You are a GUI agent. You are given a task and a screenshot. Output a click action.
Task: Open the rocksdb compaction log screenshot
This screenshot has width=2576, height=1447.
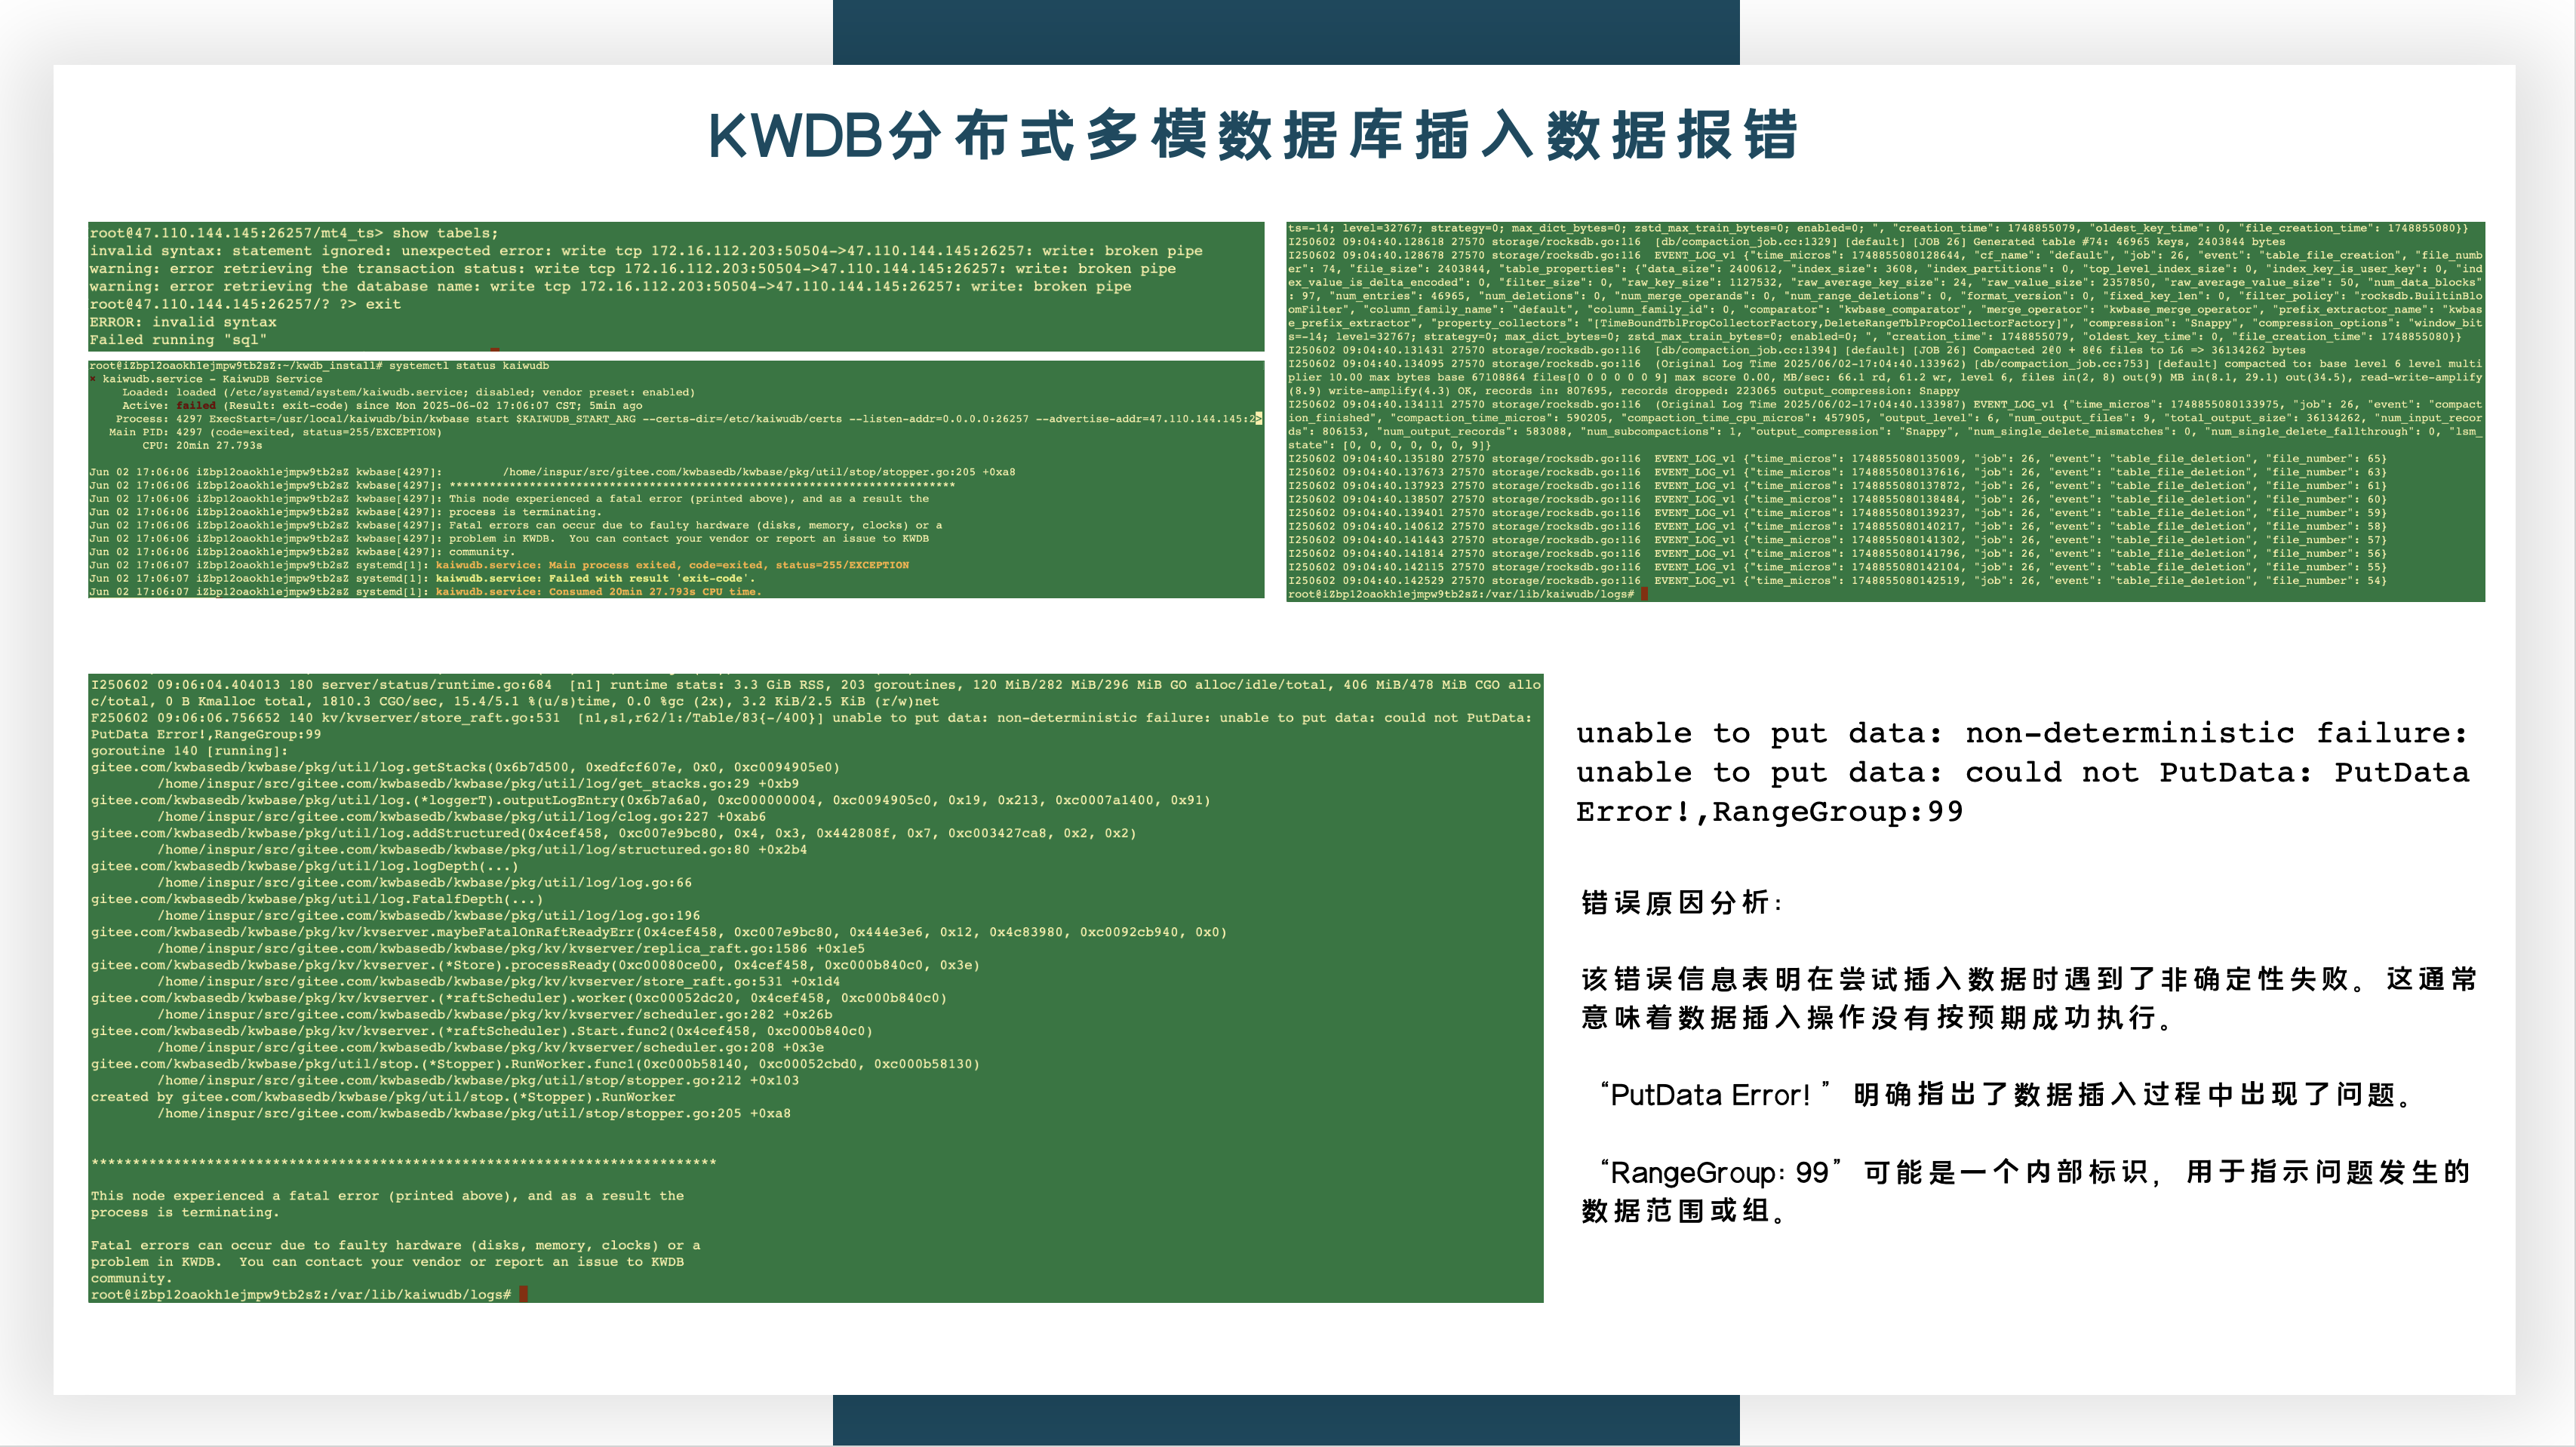[1885, 411]
